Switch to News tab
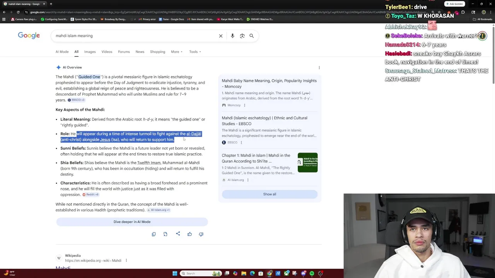 click(140, 52)
